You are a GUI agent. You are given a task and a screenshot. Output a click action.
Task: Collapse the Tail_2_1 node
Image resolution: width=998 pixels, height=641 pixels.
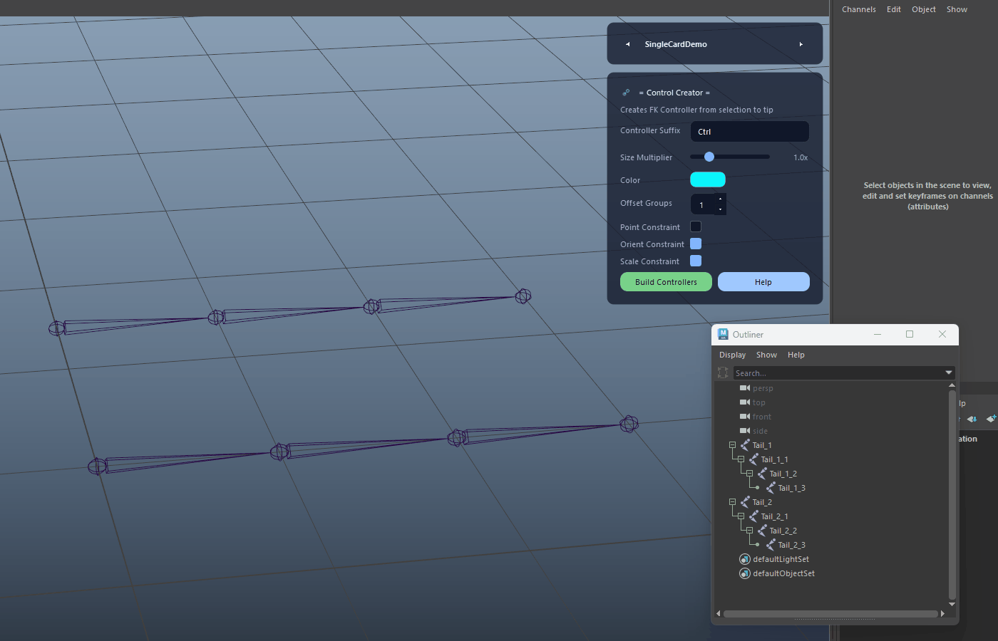point(741,516)
